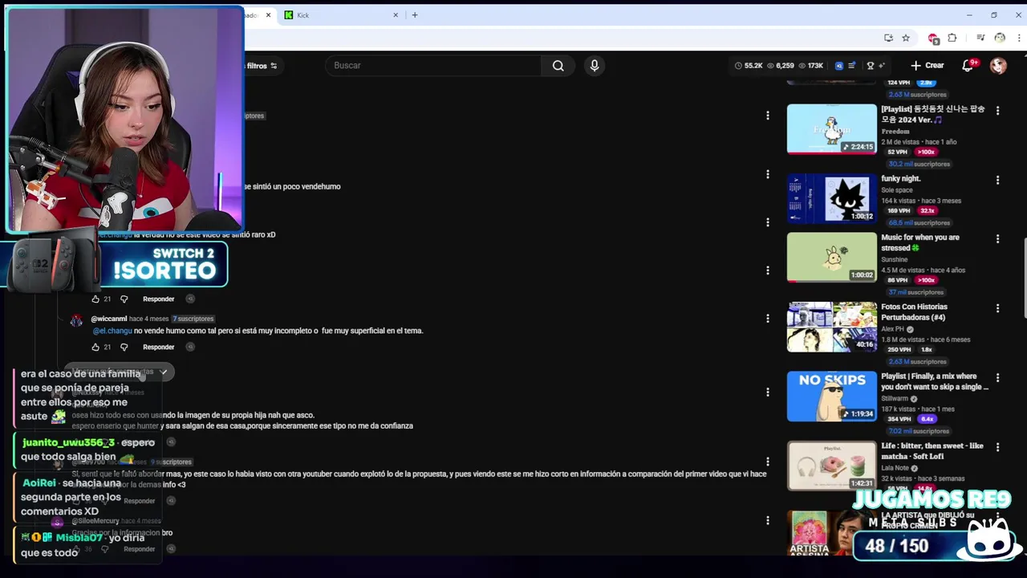Open more options for 'Life : bitter, then sweet' video
1027x578 pixels.
(998, 447)
